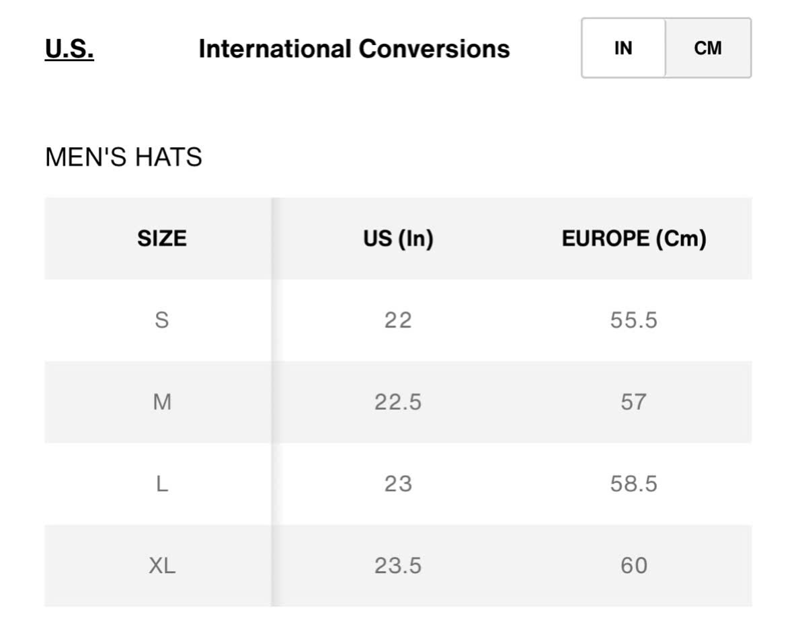Open the International Conversions tab
Image resolution: width=796 pixels, height=637 pixels.
pos(354,49)
